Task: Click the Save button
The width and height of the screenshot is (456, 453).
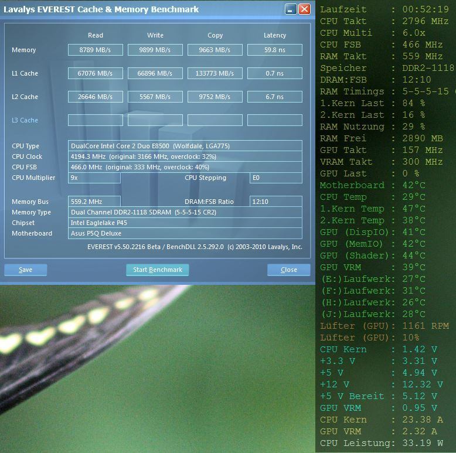Action: click(26, 270)
